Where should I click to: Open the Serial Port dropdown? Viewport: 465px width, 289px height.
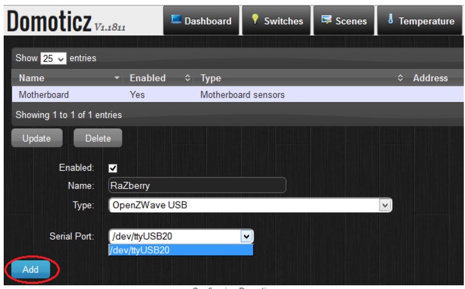tap(246, 236)
